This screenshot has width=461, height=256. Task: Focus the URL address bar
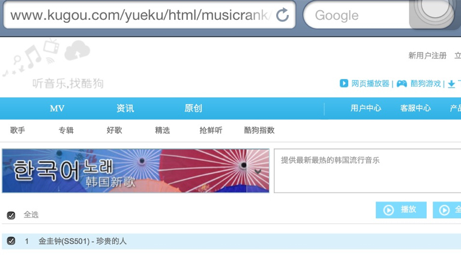pos(149,15)
